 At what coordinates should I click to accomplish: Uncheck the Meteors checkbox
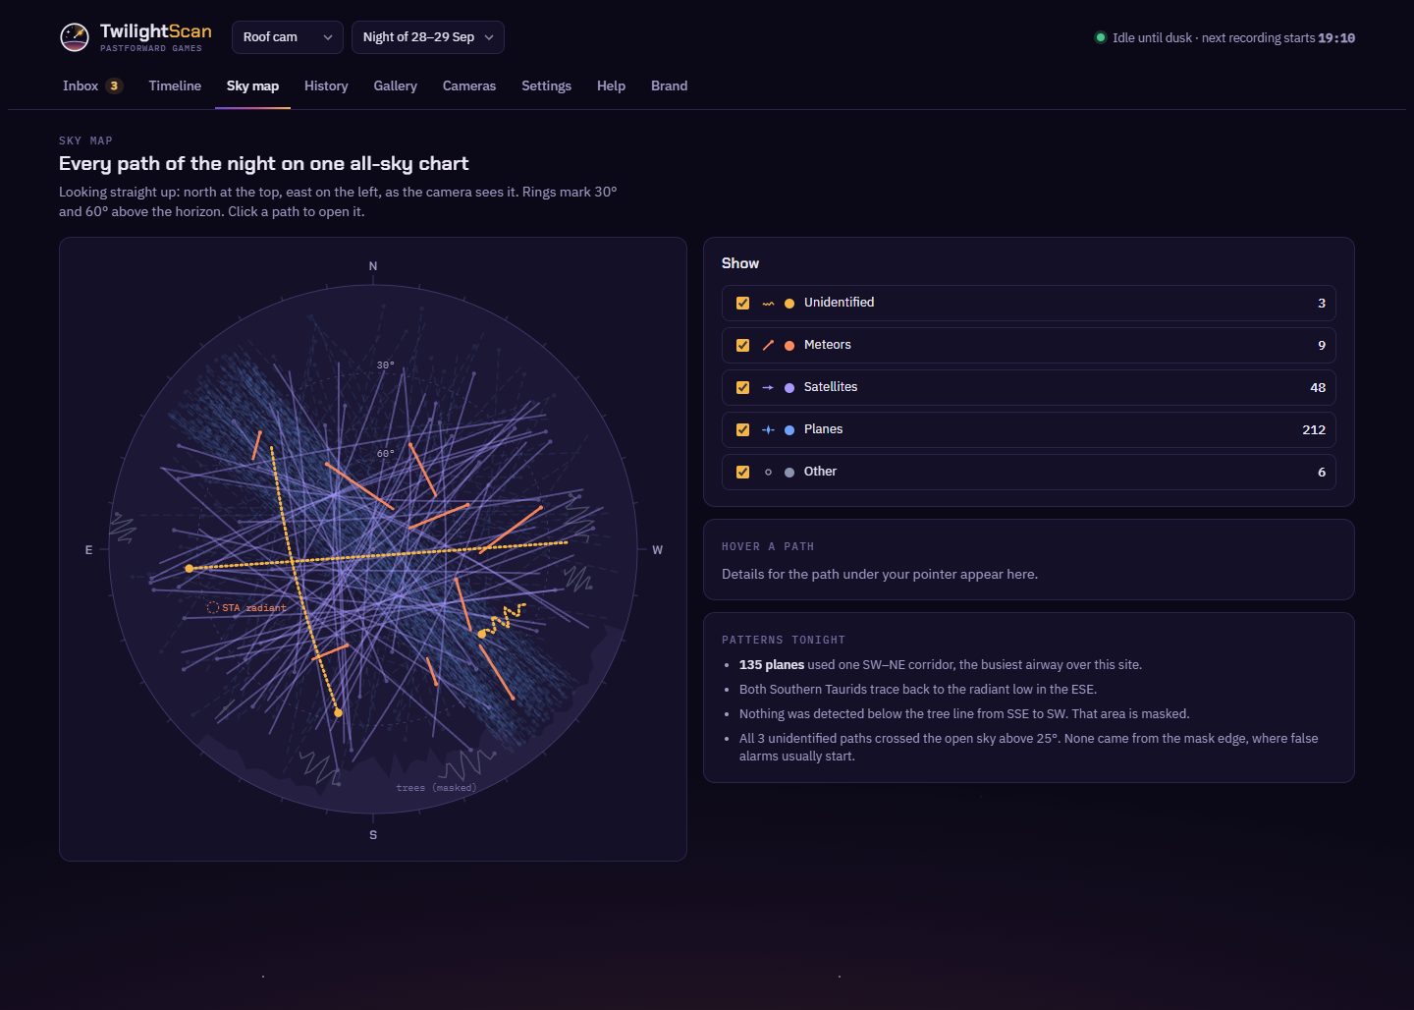[x=742, y=345]
